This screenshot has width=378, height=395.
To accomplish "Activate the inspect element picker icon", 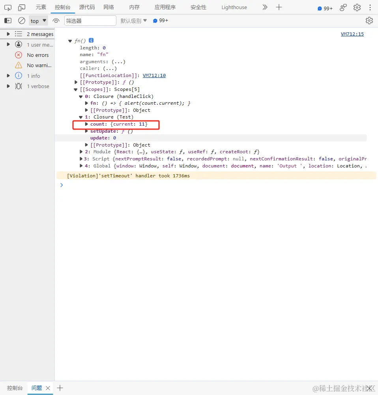I will pos(8,8).
